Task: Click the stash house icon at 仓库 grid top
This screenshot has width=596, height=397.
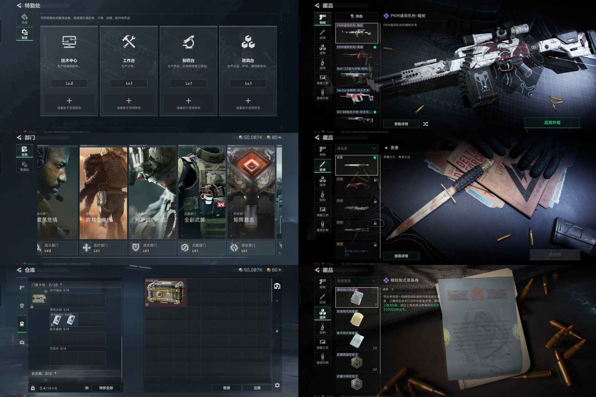Action: click(x=277, y=286)
